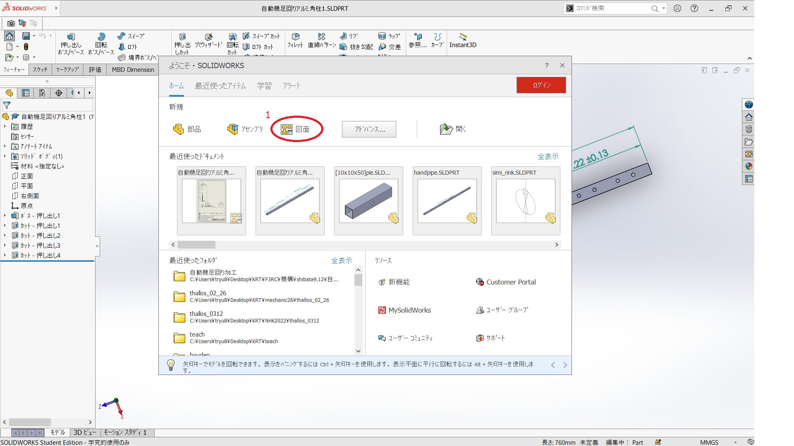Expand the 履歴 history tree node
This screenshot has height=446, width=794.
coord(5,127)
